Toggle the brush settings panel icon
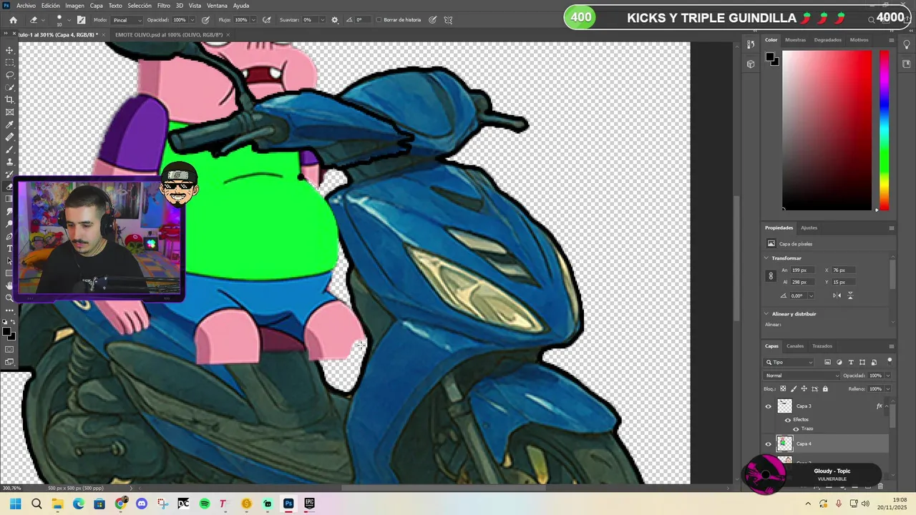 (x=81, y=20)
